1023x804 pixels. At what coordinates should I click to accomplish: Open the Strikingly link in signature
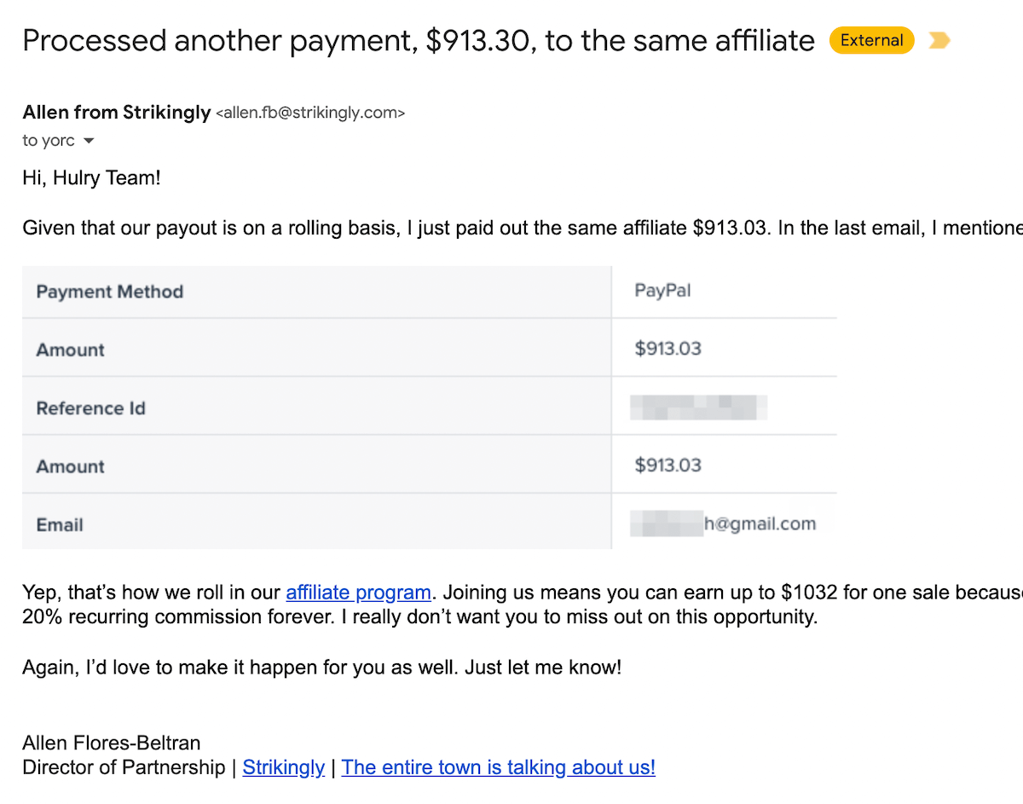(x=283, y=767)
